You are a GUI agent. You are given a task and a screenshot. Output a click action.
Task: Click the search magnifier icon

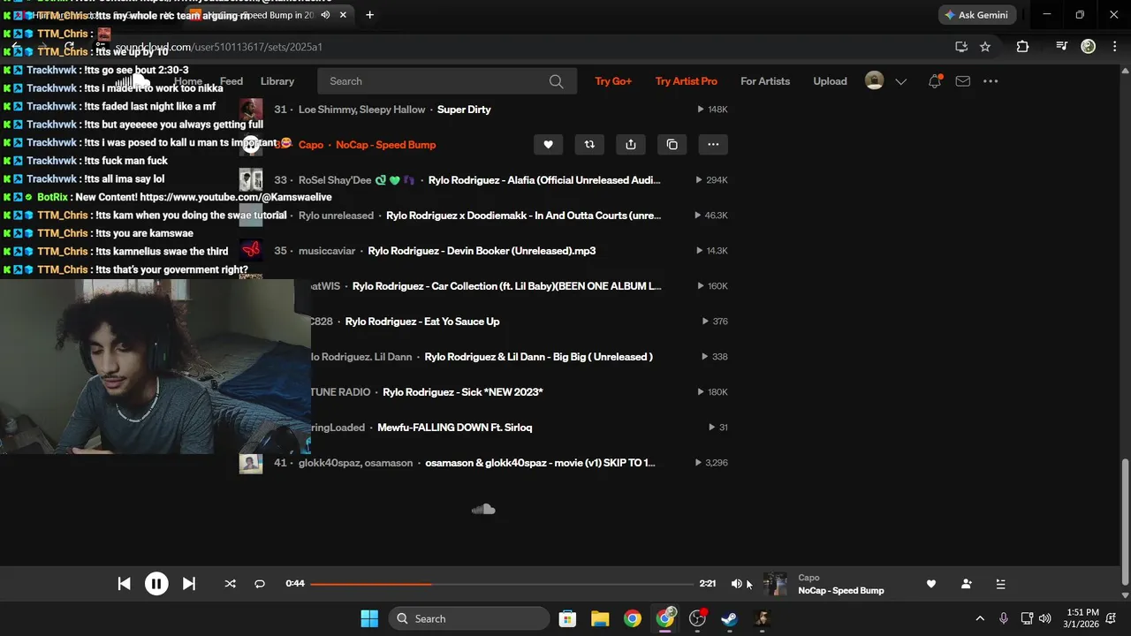pyautogui.click(x=556, y=81)
